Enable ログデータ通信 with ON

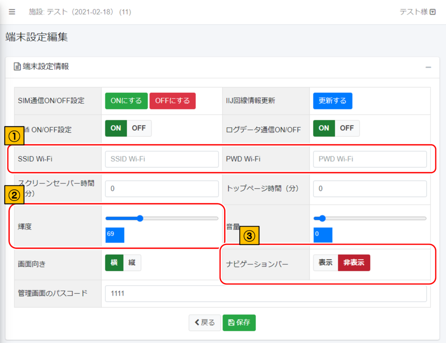point(324,128)
